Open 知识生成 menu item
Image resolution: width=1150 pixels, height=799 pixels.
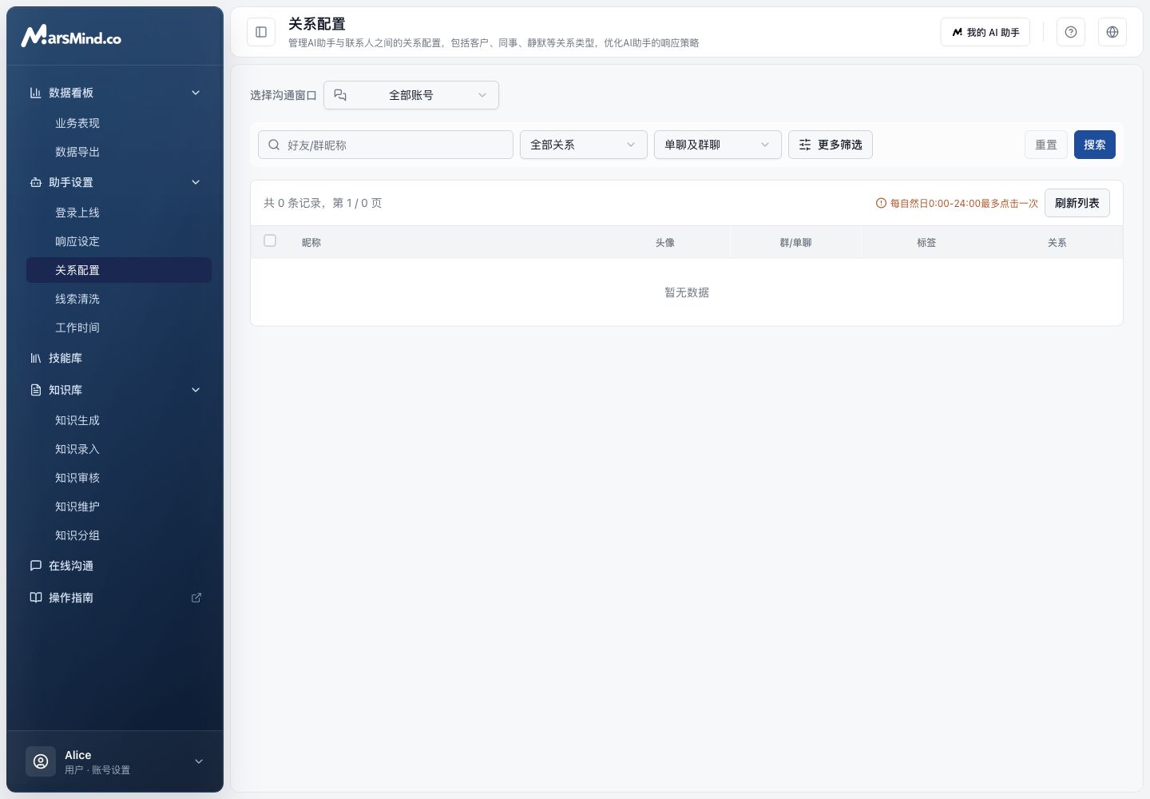click(119, 420)
